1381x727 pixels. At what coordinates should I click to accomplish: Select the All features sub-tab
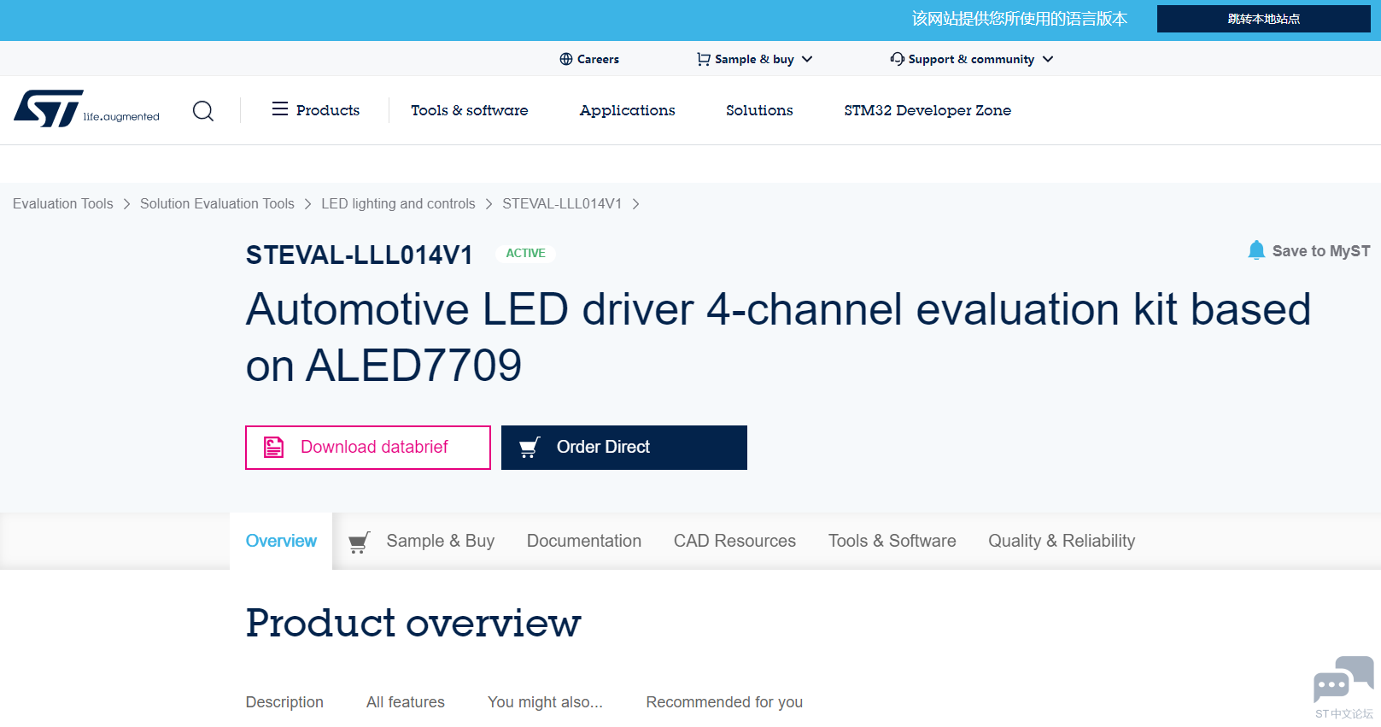(x=406, y=702)
